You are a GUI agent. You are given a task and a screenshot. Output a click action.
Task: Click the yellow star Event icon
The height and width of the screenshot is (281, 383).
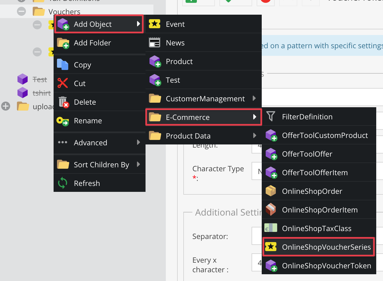[155, 24]
